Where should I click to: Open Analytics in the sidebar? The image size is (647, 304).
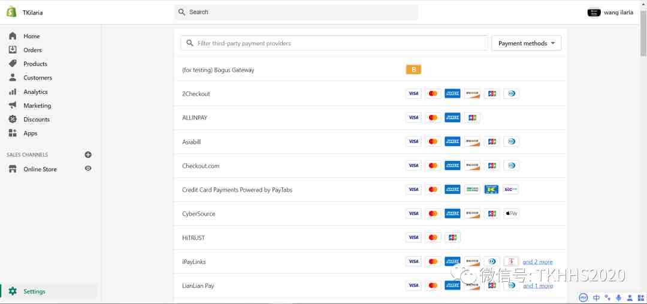point(35,92)
